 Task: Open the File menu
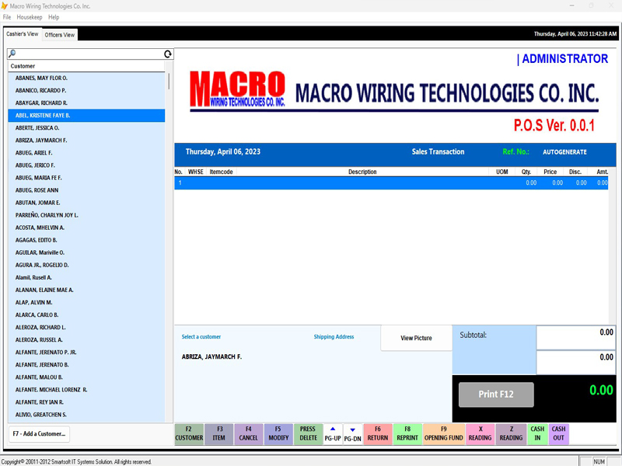7,17
